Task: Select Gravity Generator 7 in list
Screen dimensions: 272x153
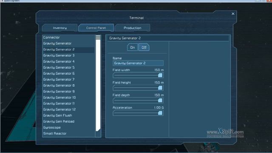Action: [x=68, y=79]
